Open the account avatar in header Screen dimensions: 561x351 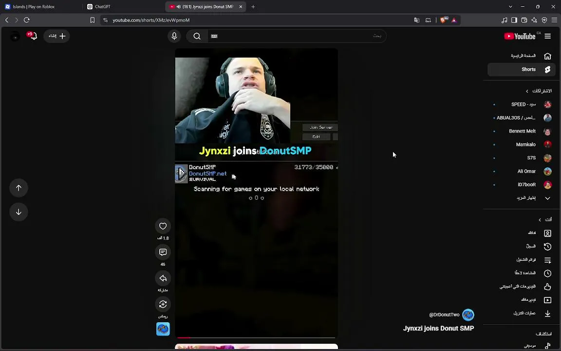[x=15, y=36]
